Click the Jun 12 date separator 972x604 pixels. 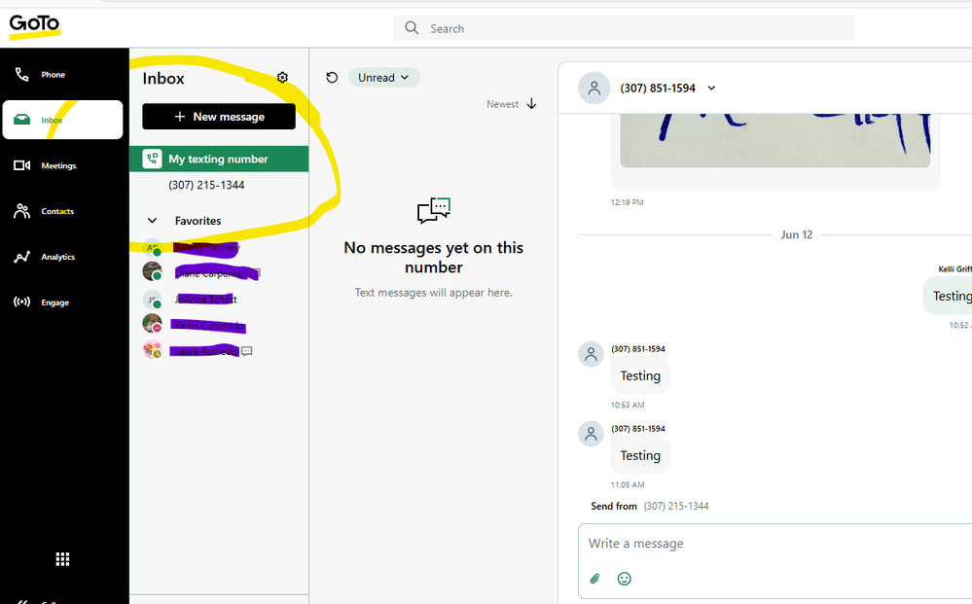(x=797, y=234)
